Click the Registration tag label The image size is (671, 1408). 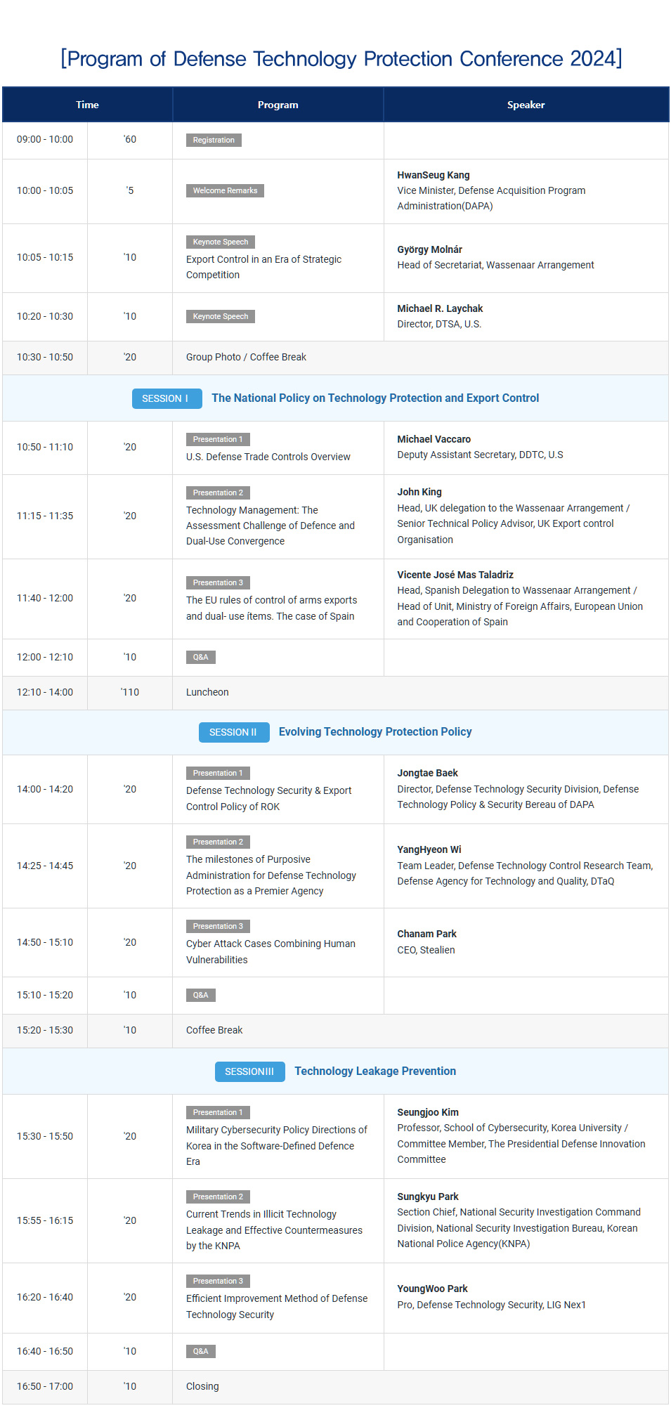coord(214,140)
